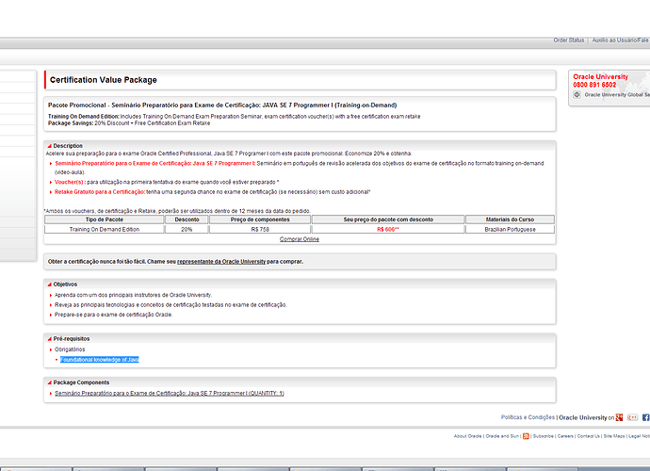The height and width of the screenshot is (471, 650).
Task: Click the R$ 758 price cell
Action: point(260,229)
